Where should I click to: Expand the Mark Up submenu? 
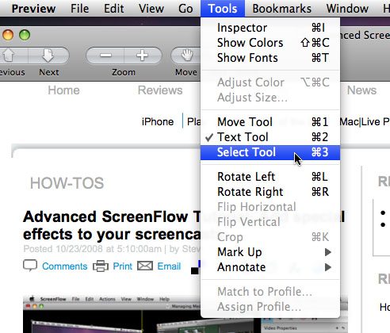pos(270,252)
